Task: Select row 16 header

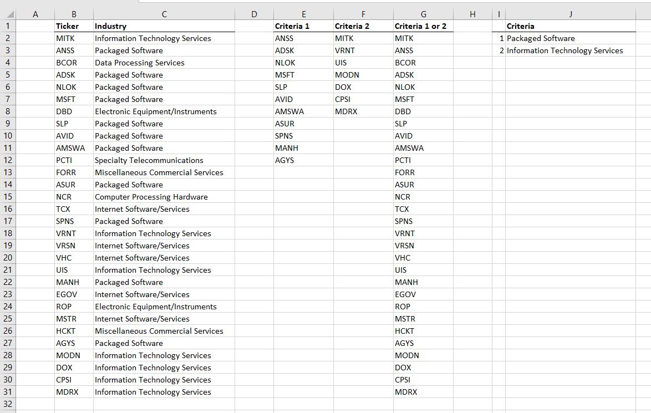Action: click(8, 209)
